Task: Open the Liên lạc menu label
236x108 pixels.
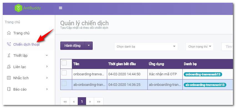Action: 19,67
